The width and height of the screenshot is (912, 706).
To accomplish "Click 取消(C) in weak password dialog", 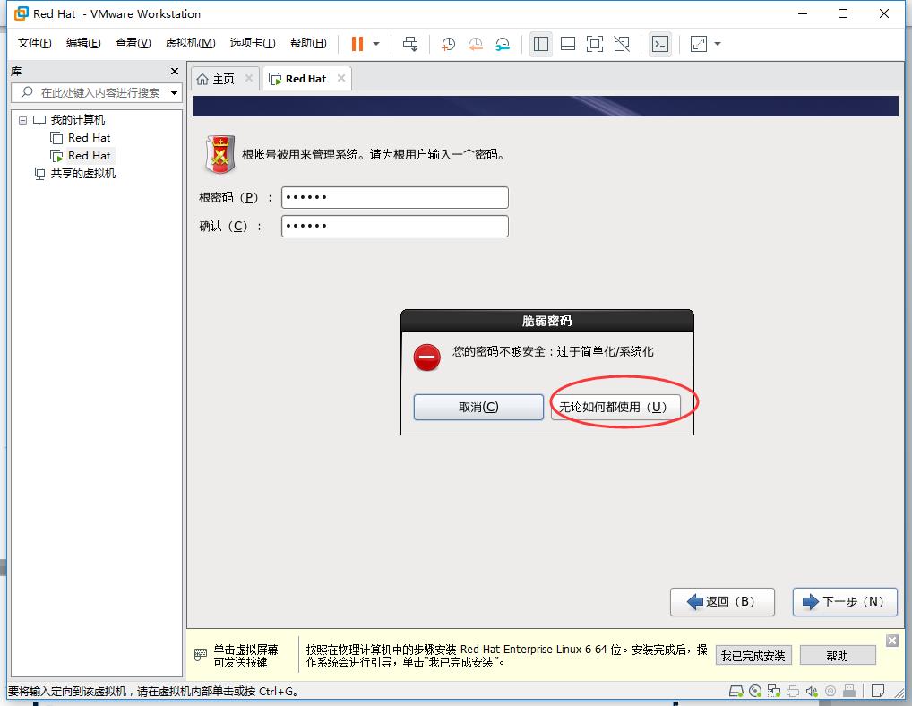I will click(478, 407).
